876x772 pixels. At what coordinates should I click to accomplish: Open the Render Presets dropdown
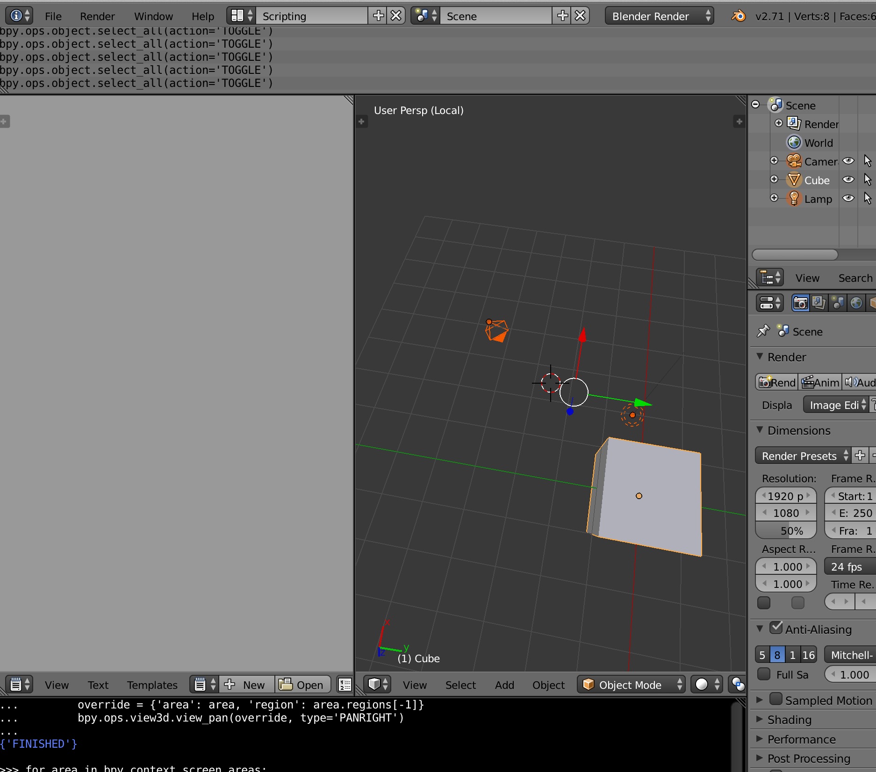point(803,456)
